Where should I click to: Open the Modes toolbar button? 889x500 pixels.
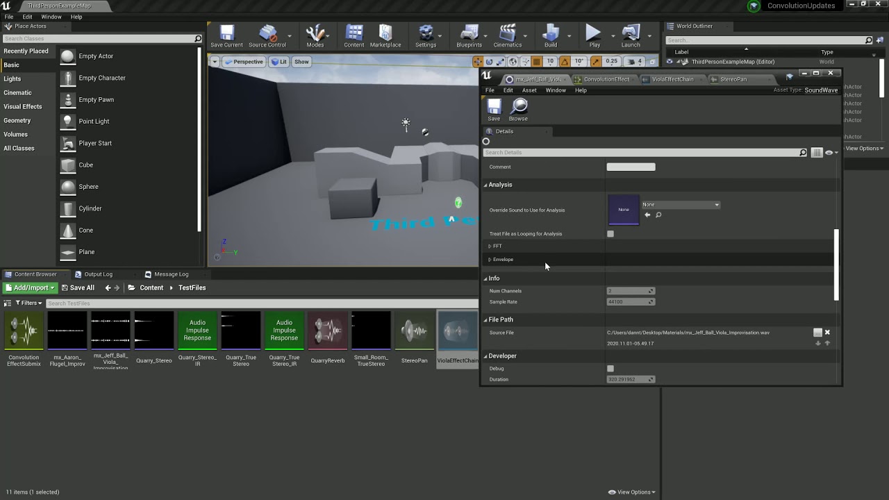click(315, 36)
